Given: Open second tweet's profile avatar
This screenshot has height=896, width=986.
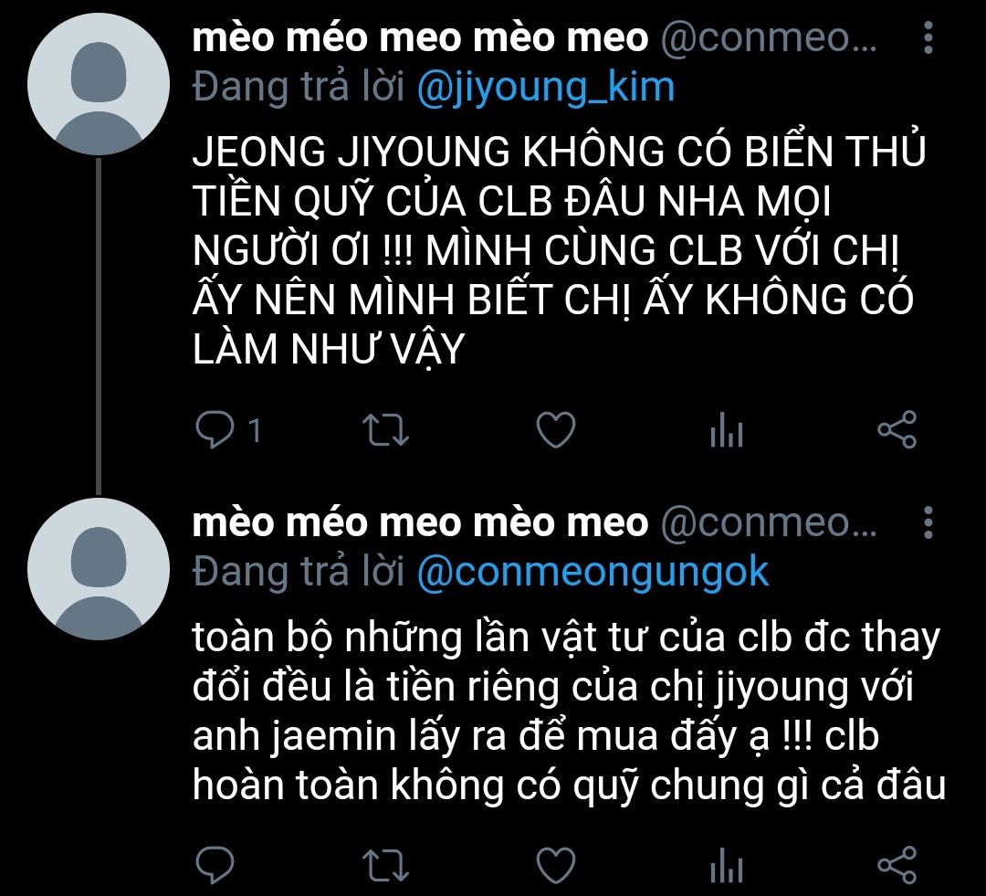Looking at the screenshot, I should tap(99, 569).
